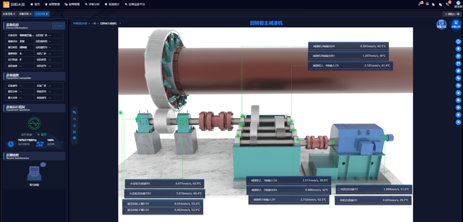Click the round button left of 诊断分析
The image size is (463, 222).
[442, 24]
